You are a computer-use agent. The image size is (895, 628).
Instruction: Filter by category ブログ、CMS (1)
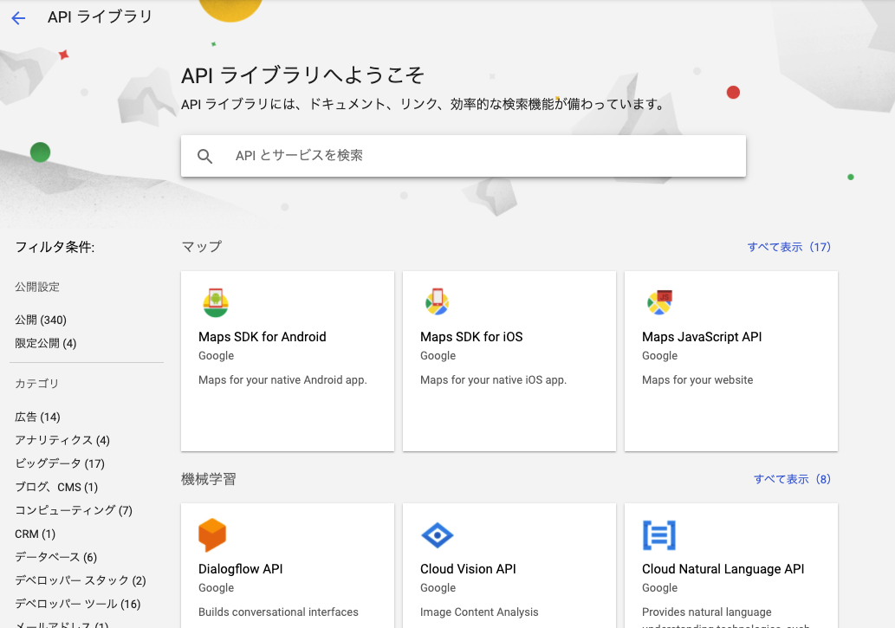[56, 487]
